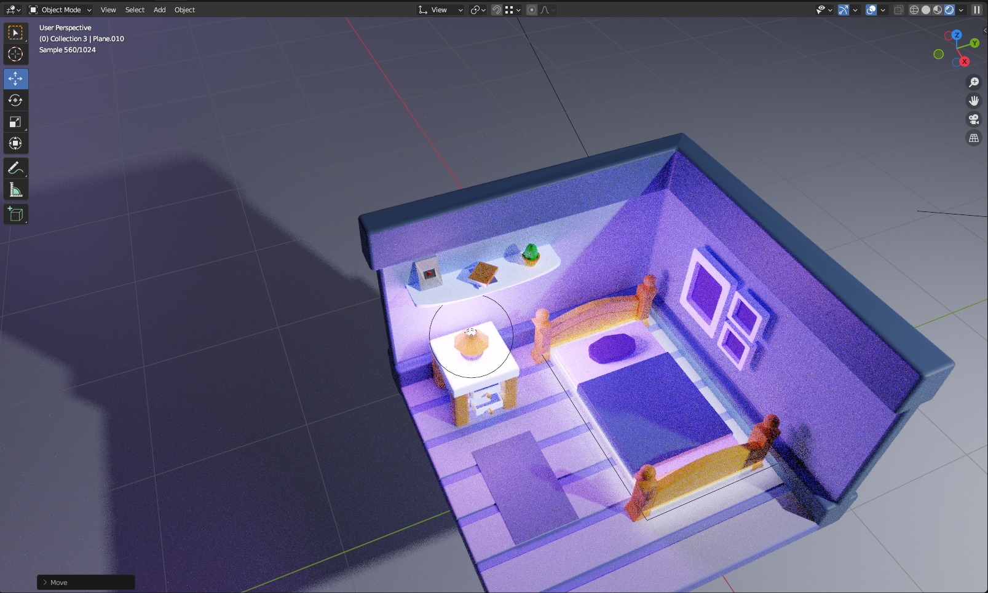This screenshot has height=593, width=988.
Task: Click the Y axis on navigation gizmo
Action: tap(974, 43)
